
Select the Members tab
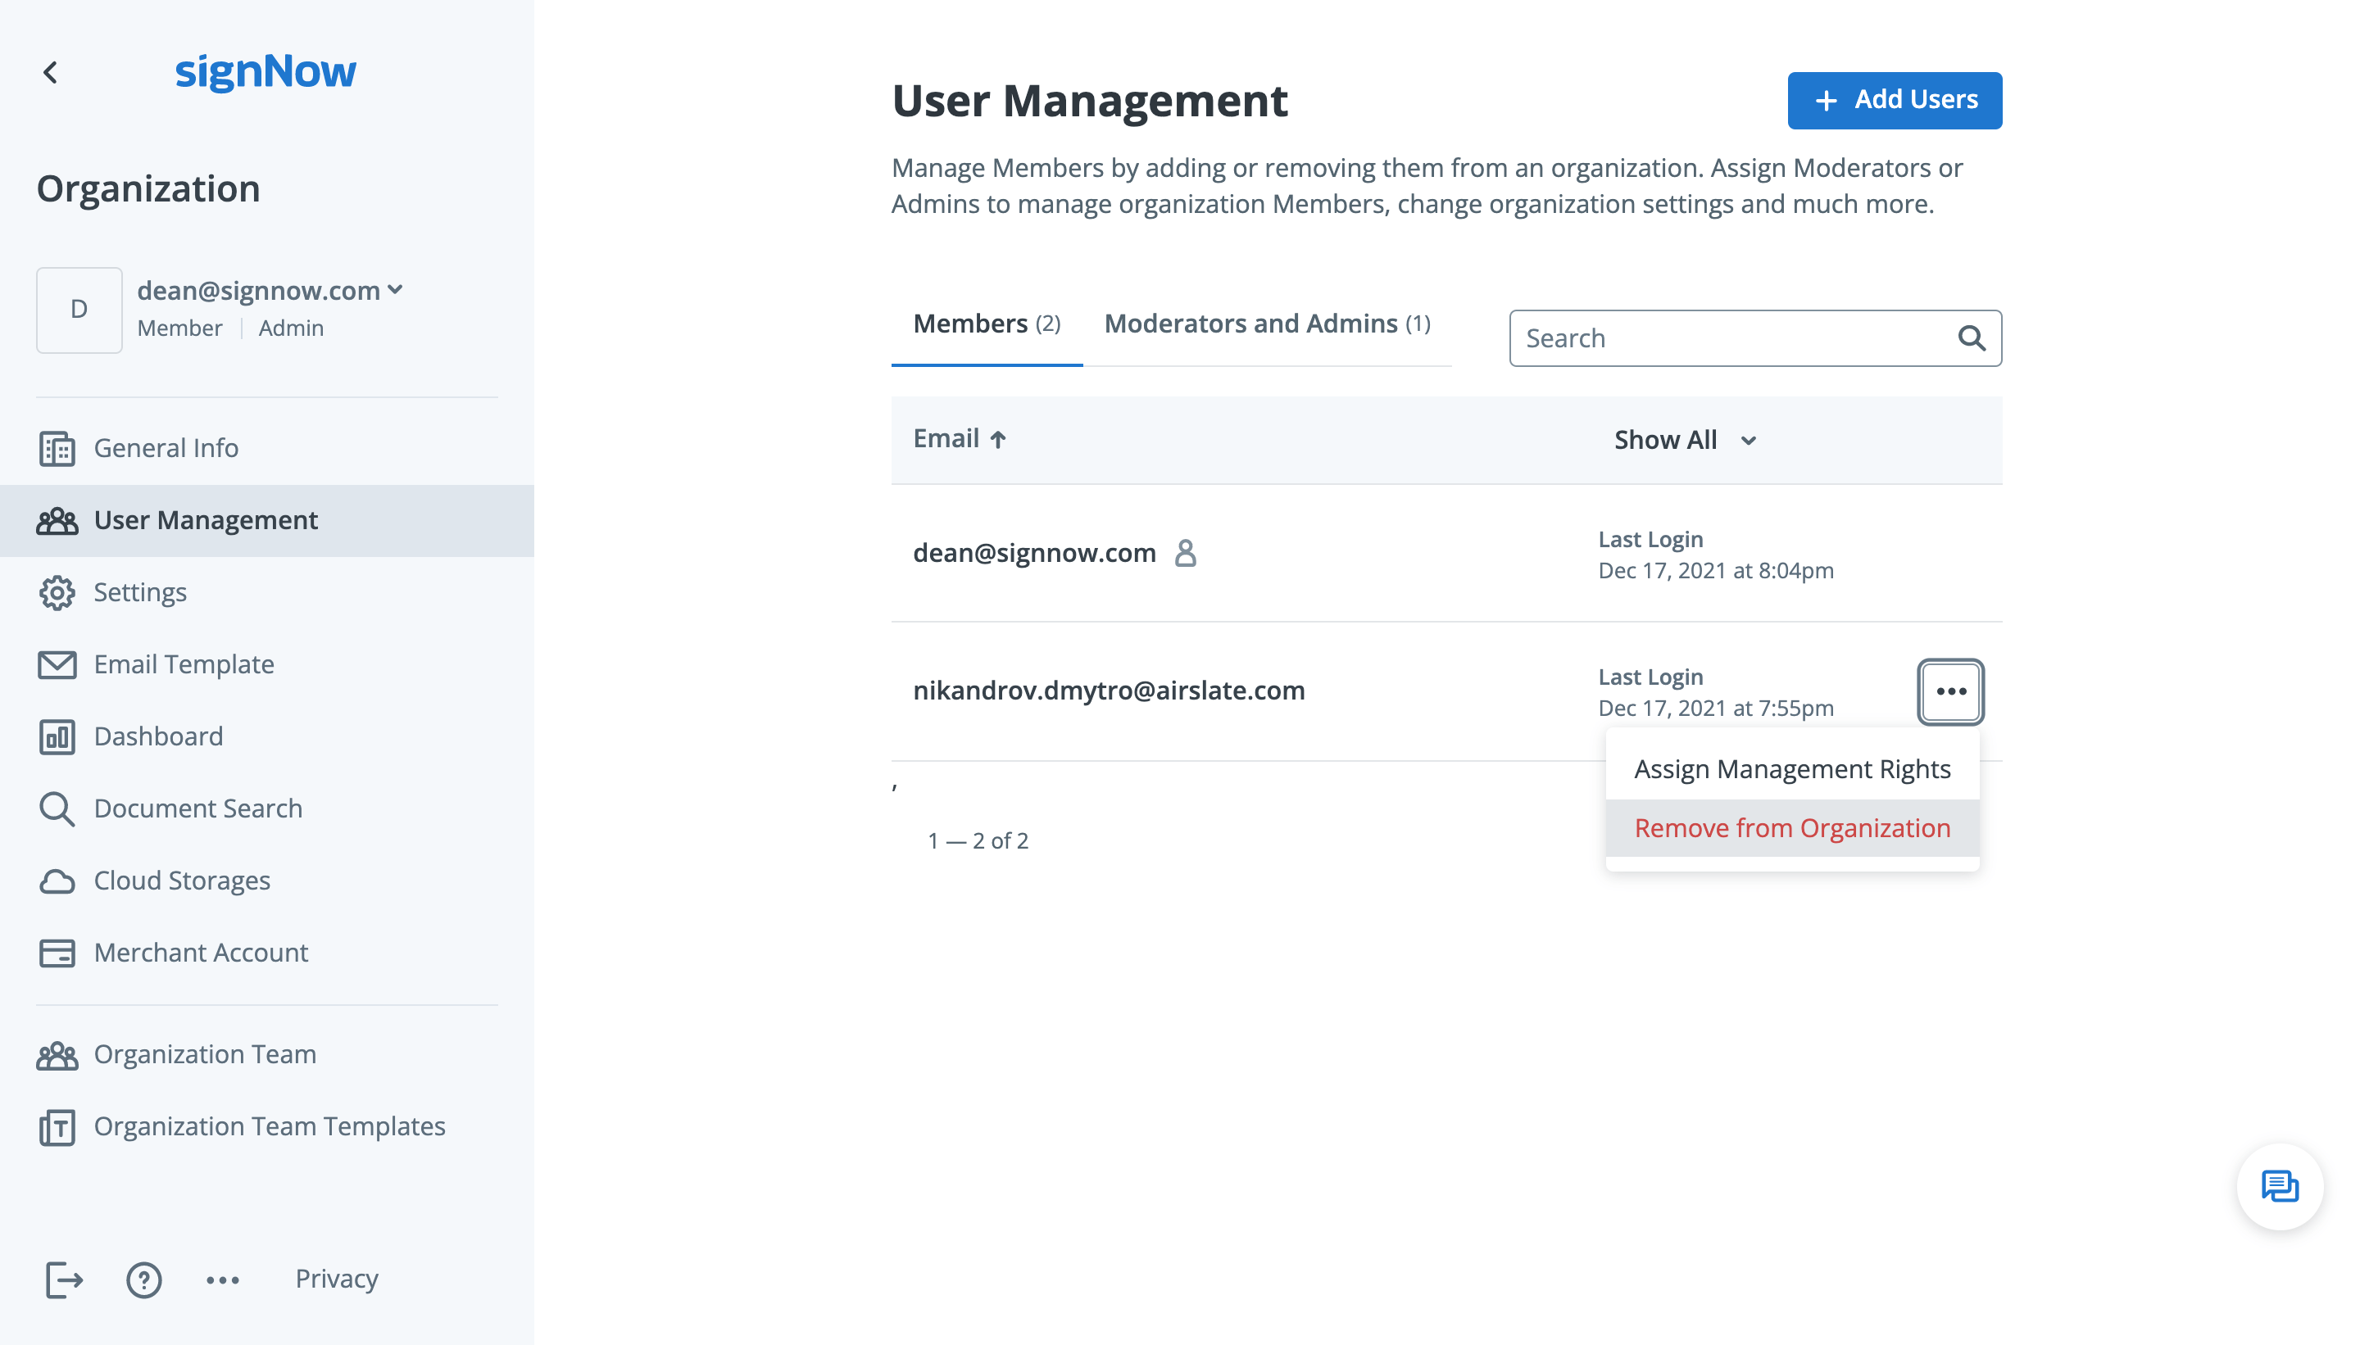point(986,323)
